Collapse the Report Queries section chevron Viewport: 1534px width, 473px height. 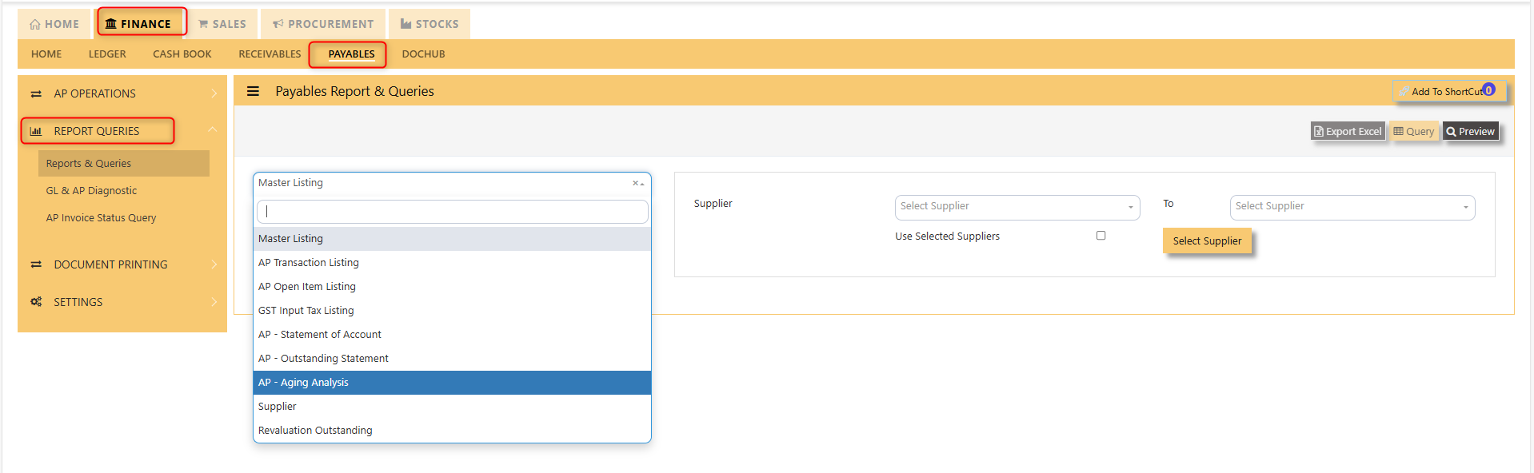pos(213,130)
